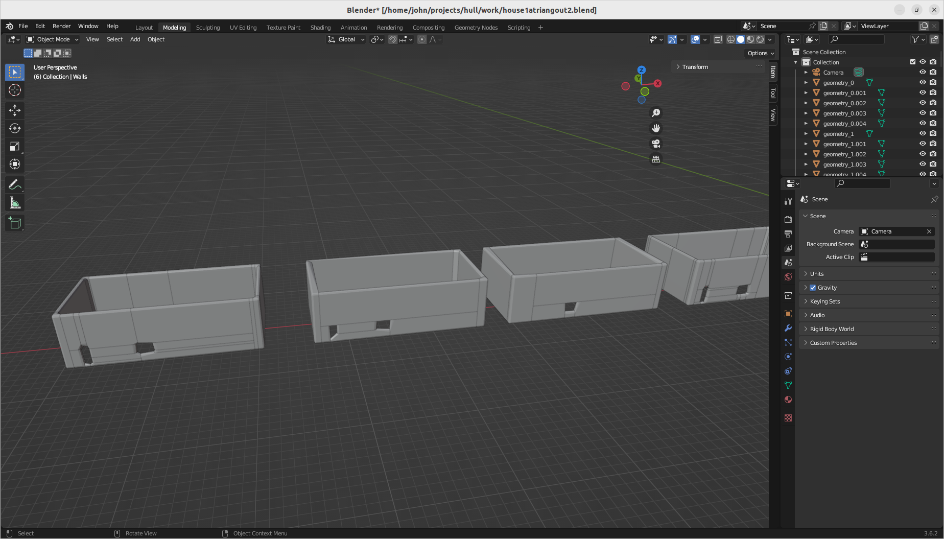Screen dimensions: 944x539
Task: Disable geometry_0.001 in renders via camera icon
Action: [x=933, y=92]
